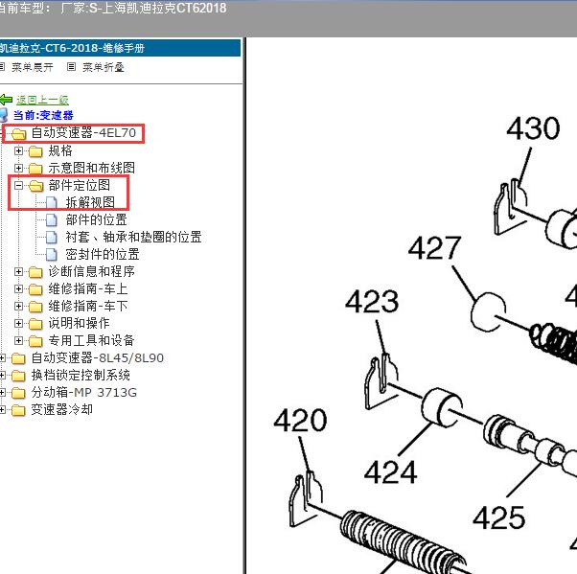The height and width of the screenshot is (574, 577).
Task: Select 分动箱-MP 3713G in the tree
Action: click(84, 393)
